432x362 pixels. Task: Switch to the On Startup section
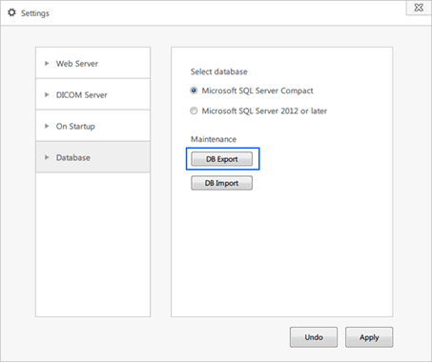pos(75,127)
